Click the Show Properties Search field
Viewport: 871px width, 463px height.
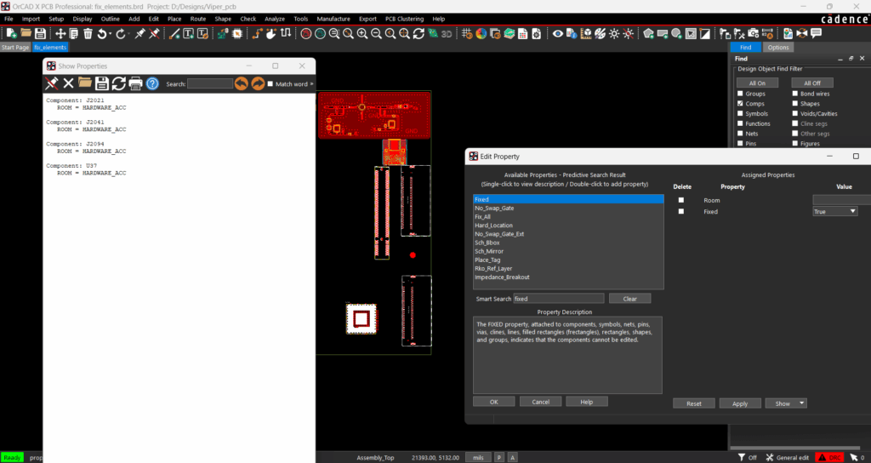tap(210, 84)
